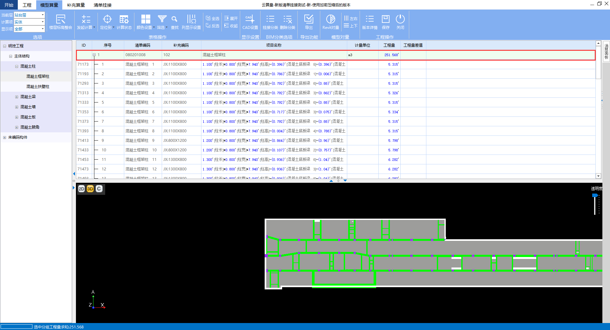Open 计算状态 calculation status
Viewport: 610px width, 330px height.
coord(124,22)
